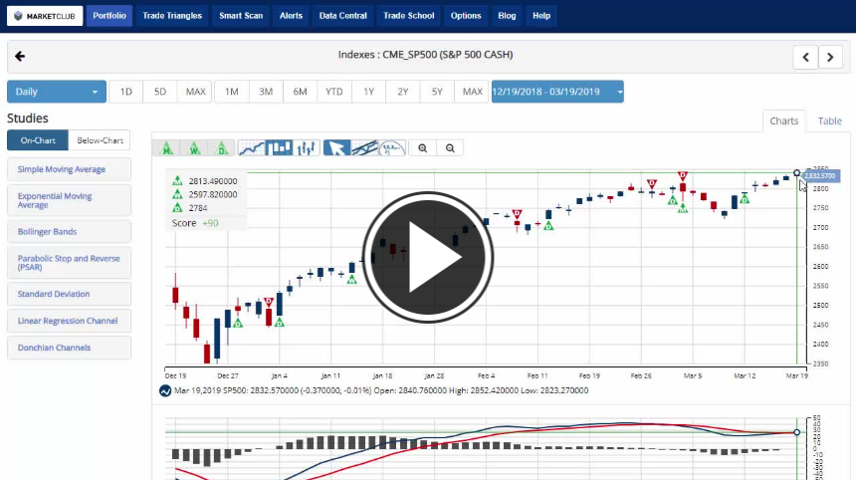Select the pointer cursor tool

336,148
